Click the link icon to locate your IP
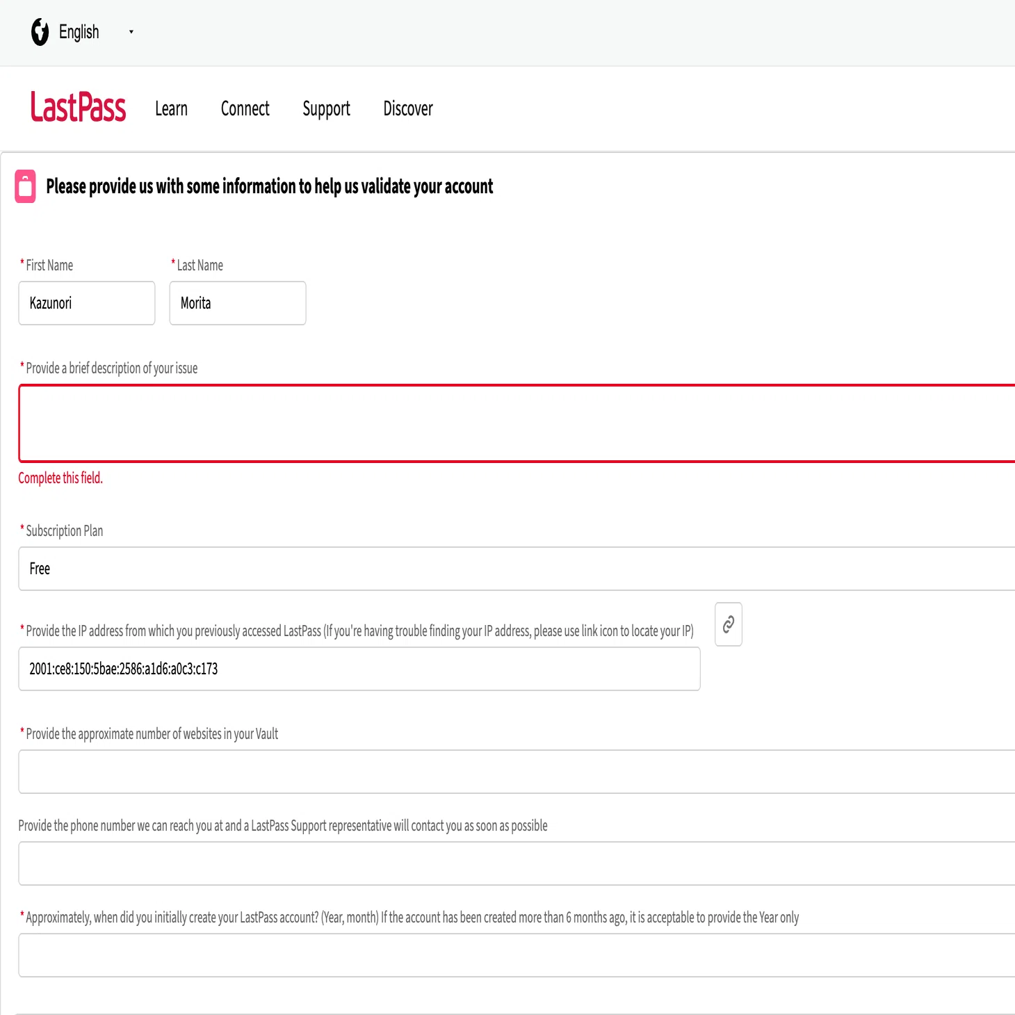The image size is (1015, 1015). [729, 624]
